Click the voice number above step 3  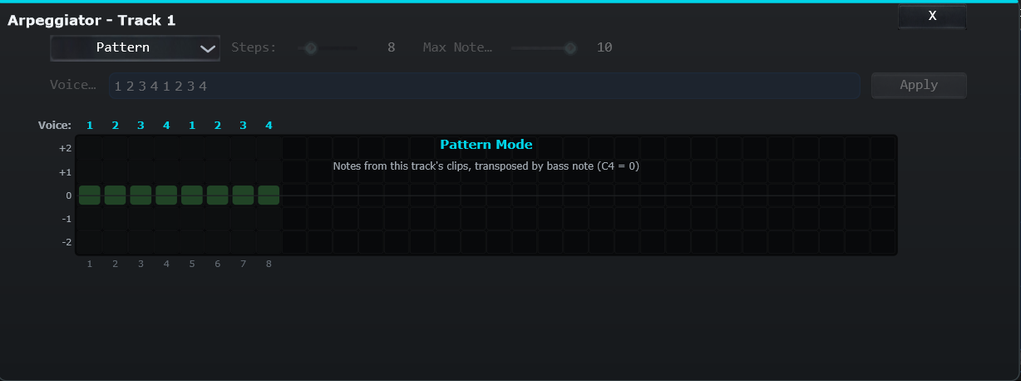tap(141, 126)
